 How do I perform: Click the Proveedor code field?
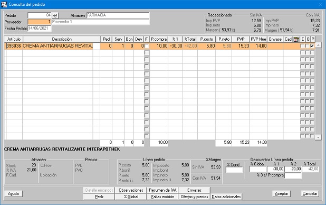pos(39,22)
